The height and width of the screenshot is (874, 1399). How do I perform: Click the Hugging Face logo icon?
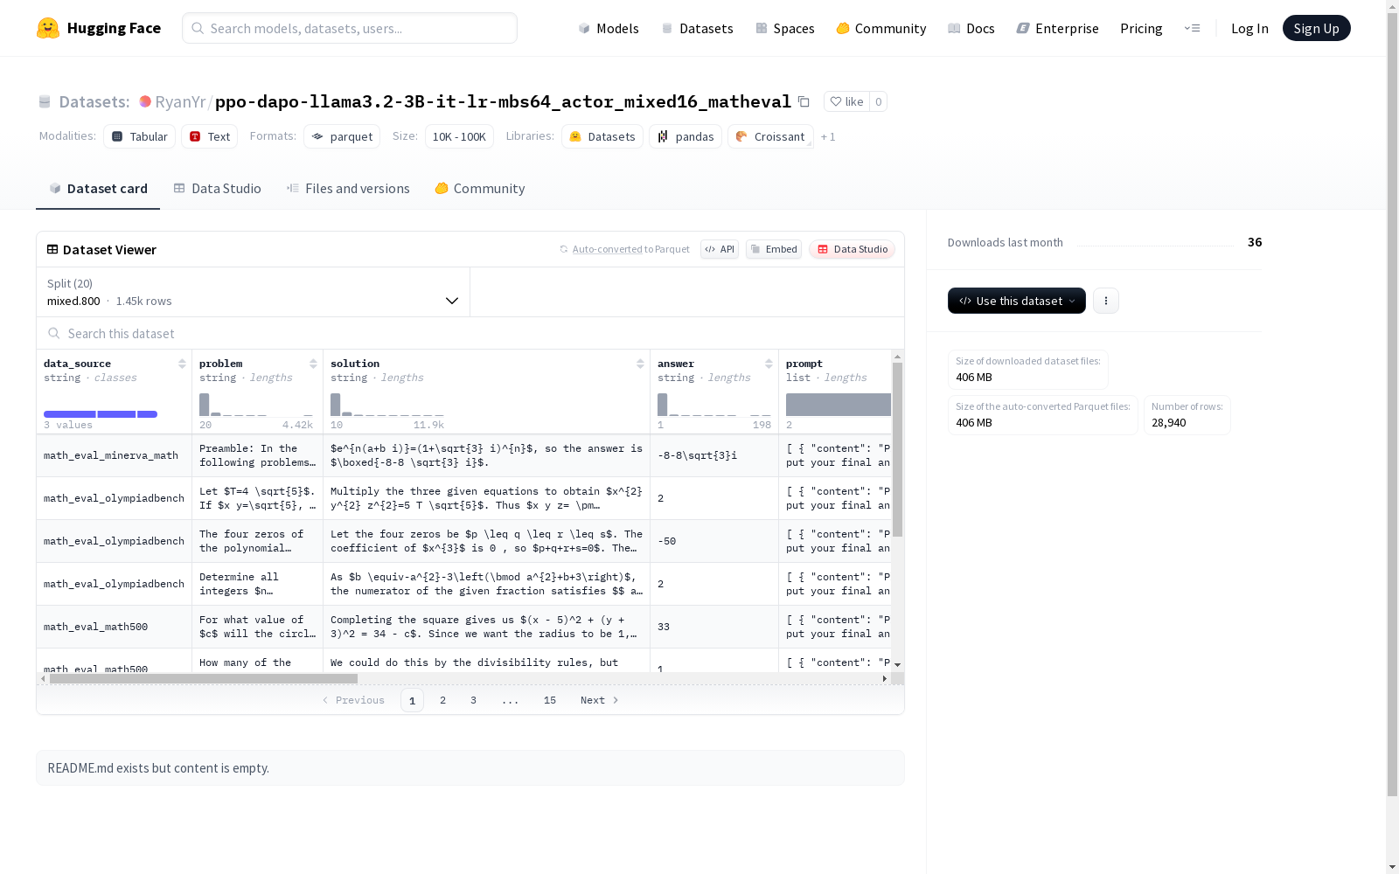48,28
